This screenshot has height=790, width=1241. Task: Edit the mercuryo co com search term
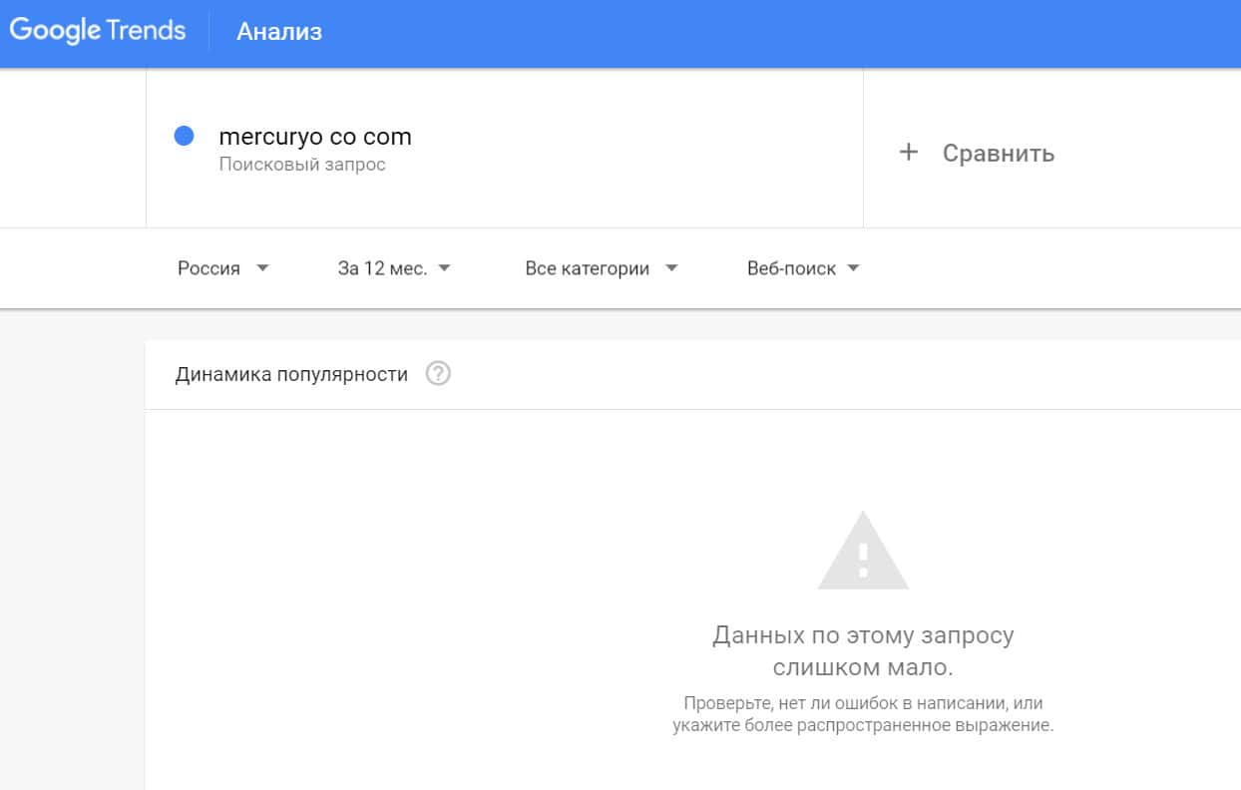(x=315, y=137)
